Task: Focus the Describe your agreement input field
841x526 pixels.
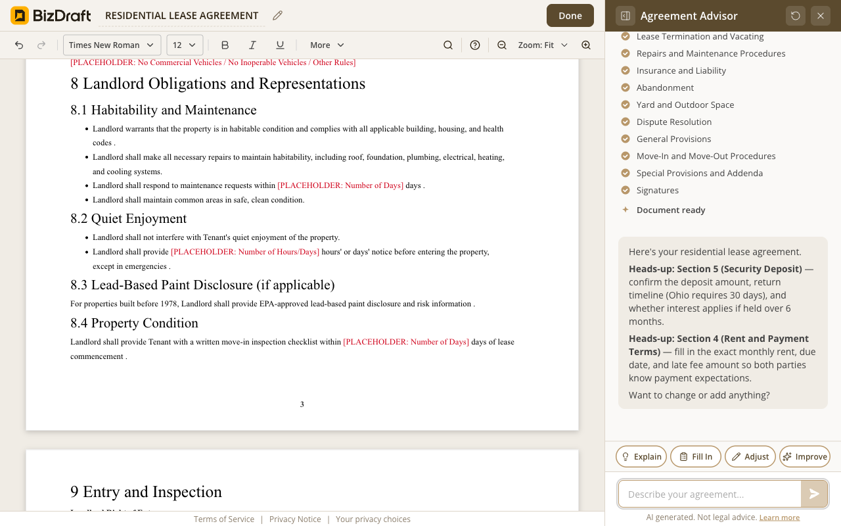Action: [710, 494]
